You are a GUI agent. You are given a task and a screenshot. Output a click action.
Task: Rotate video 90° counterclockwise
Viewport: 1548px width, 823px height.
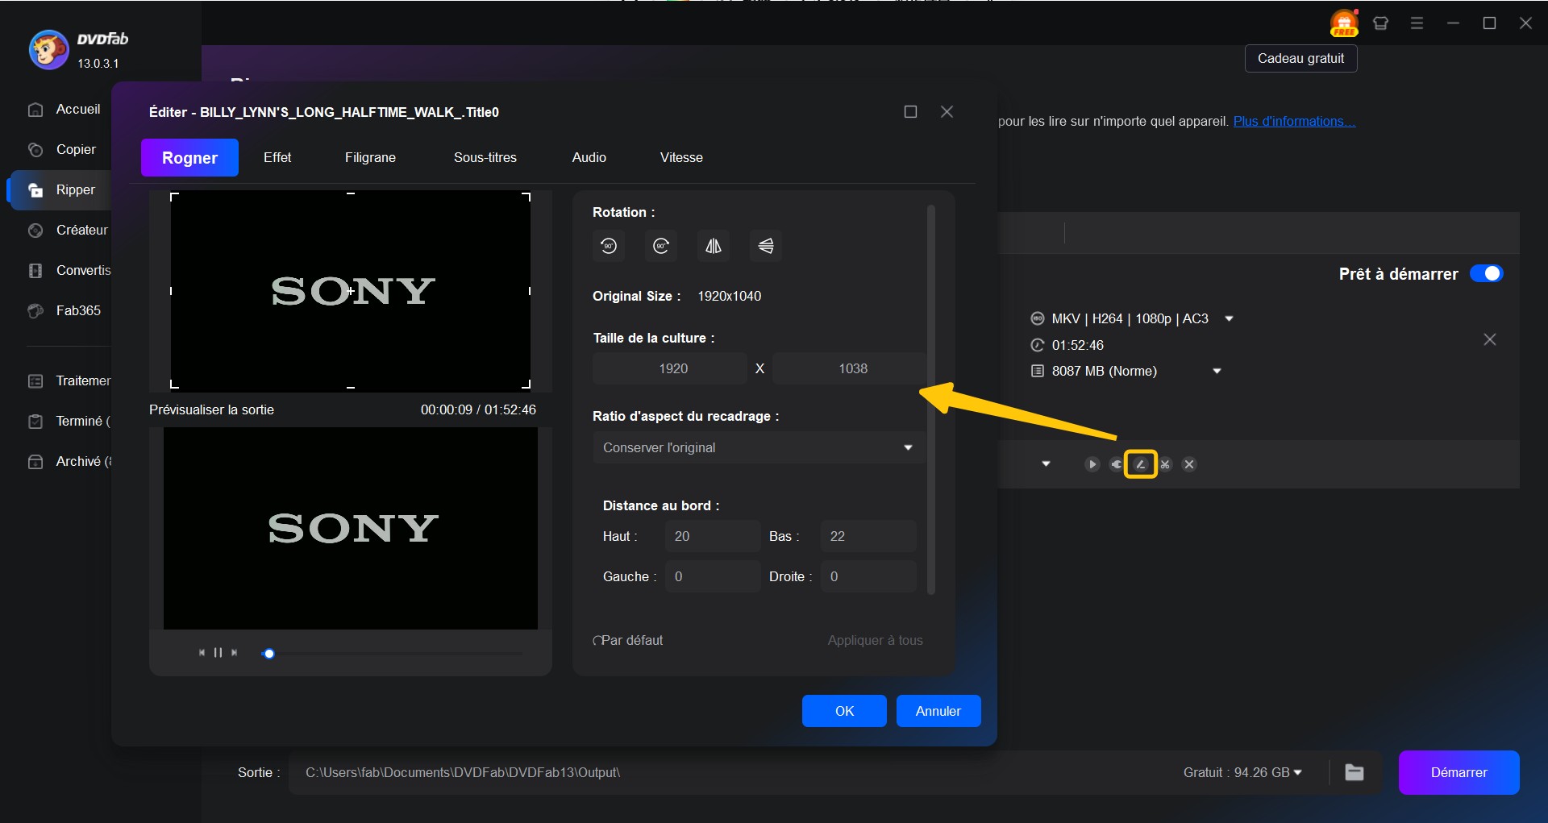pyautogui.click(x=609, y=246)
